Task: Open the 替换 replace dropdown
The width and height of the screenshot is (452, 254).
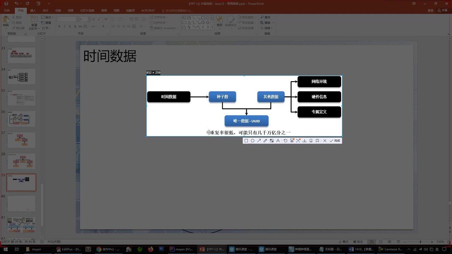Action: [267, 23]
